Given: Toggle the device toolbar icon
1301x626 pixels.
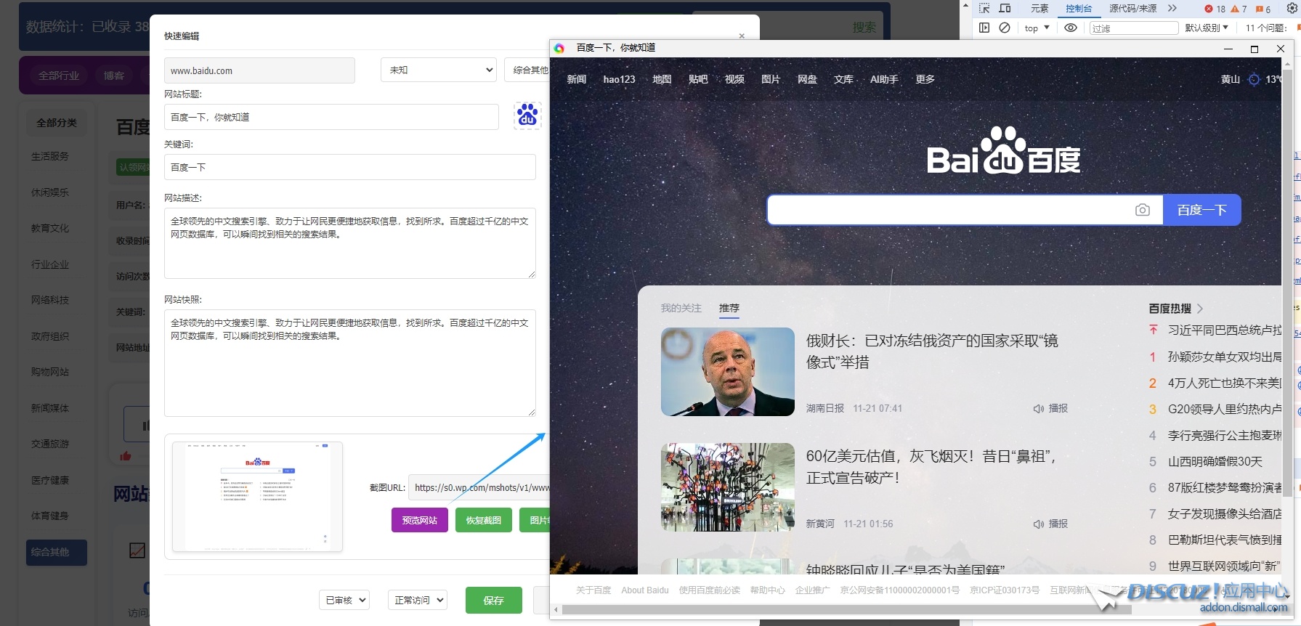Looking at the screenshot, I should pyautogui.click(x=1005, y=9).
